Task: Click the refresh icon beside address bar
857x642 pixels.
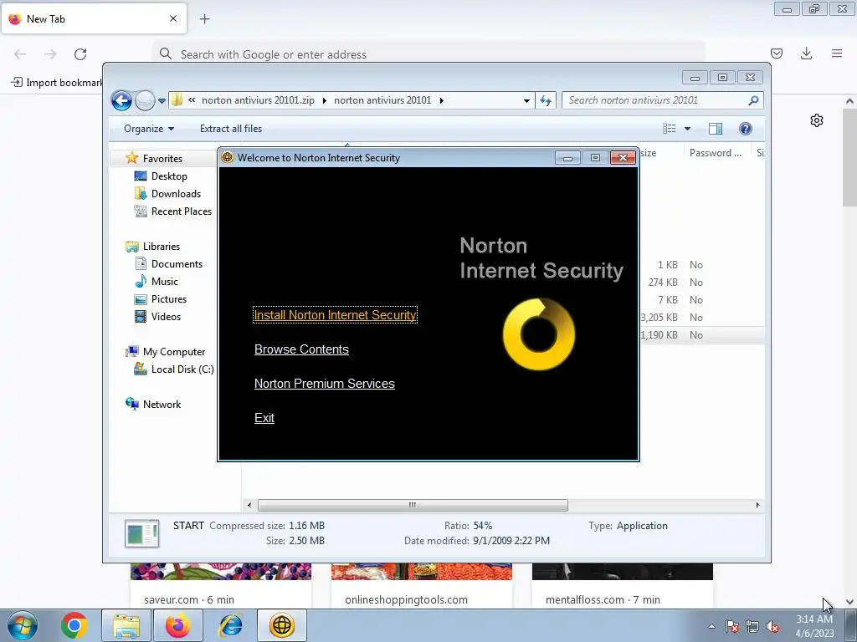Action: click(546, 100)
